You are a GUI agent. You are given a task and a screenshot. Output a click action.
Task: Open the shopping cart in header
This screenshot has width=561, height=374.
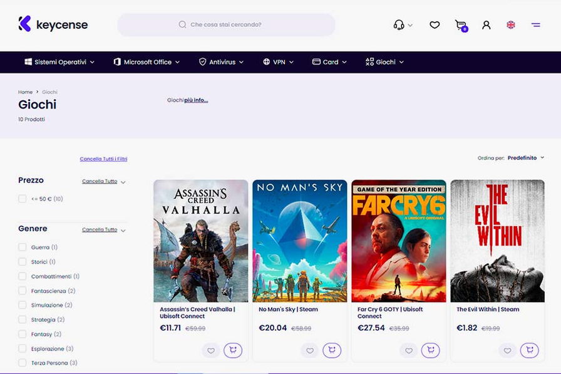(x=461, y=25)
